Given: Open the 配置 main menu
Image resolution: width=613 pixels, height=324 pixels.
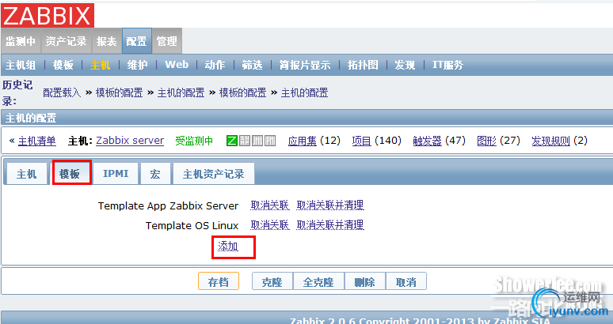Looking at the screenshot, I should tap(136, 41).
